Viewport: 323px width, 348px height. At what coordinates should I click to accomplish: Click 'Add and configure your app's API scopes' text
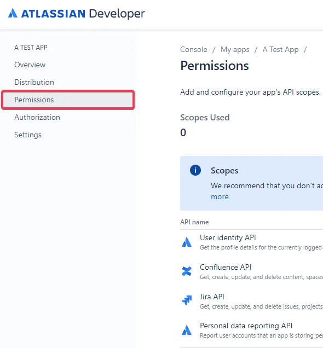[x=250, y=92]
